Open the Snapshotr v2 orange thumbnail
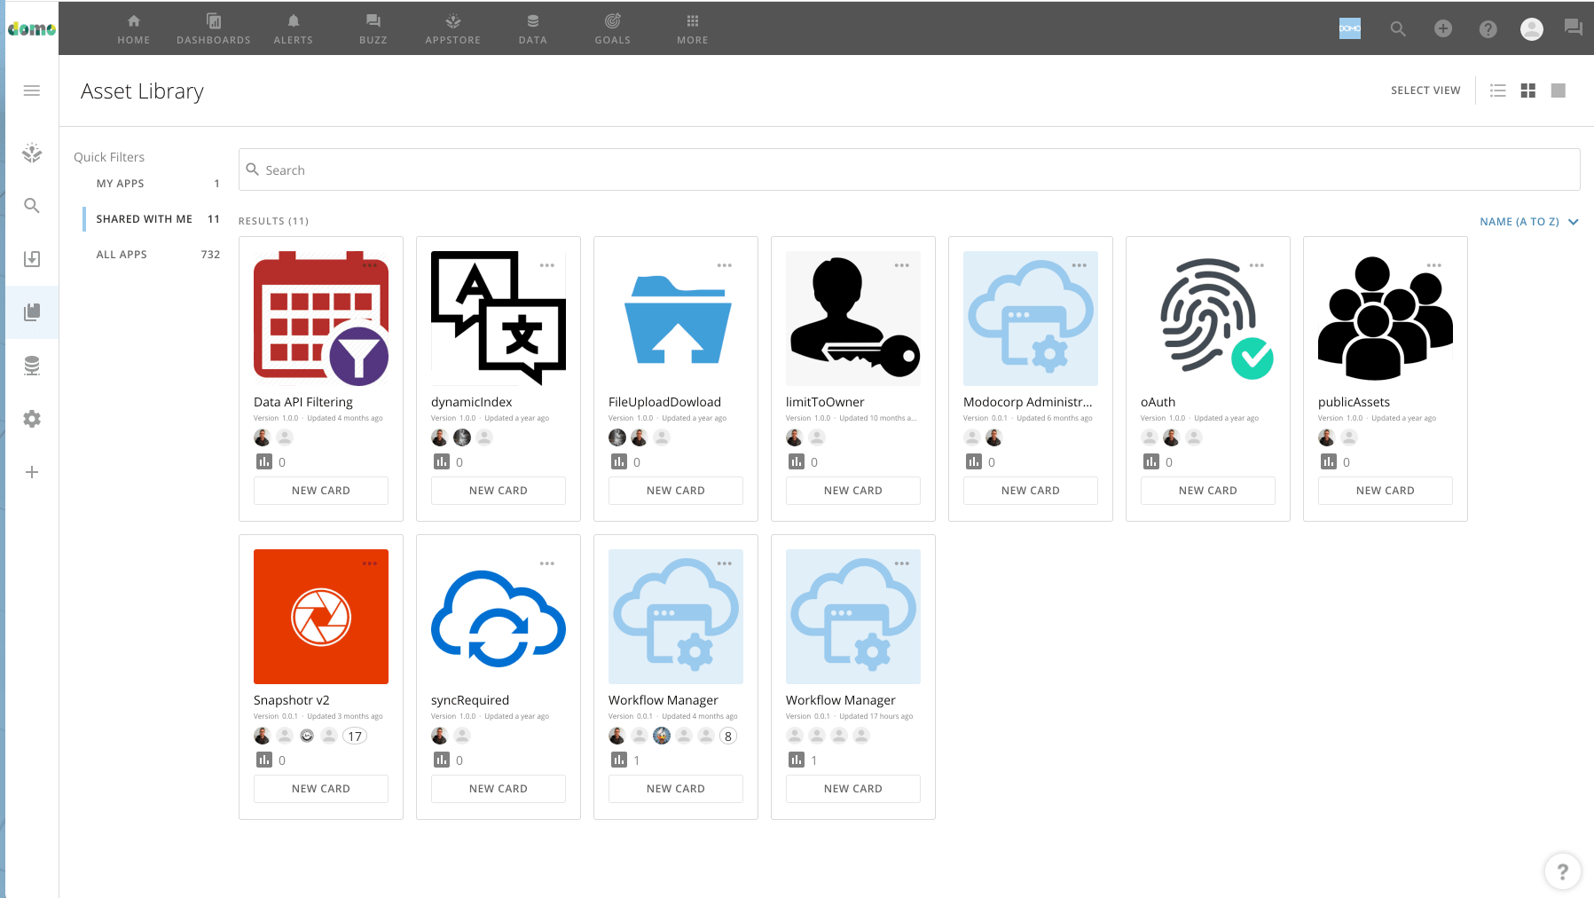Screen dimensions: 1594x898 coord(321,617)
